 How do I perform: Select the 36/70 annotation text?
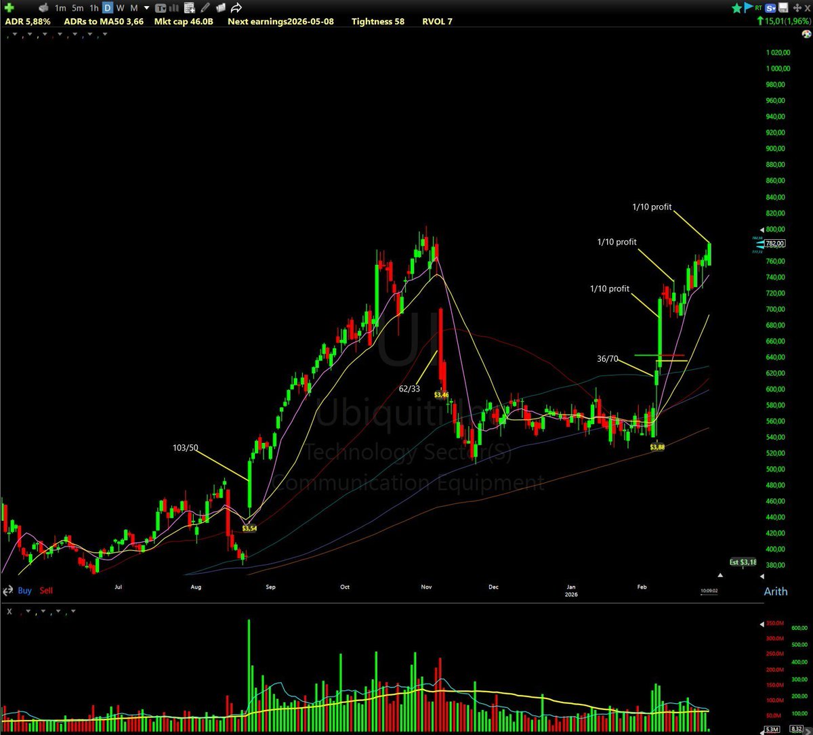(608, 358)
